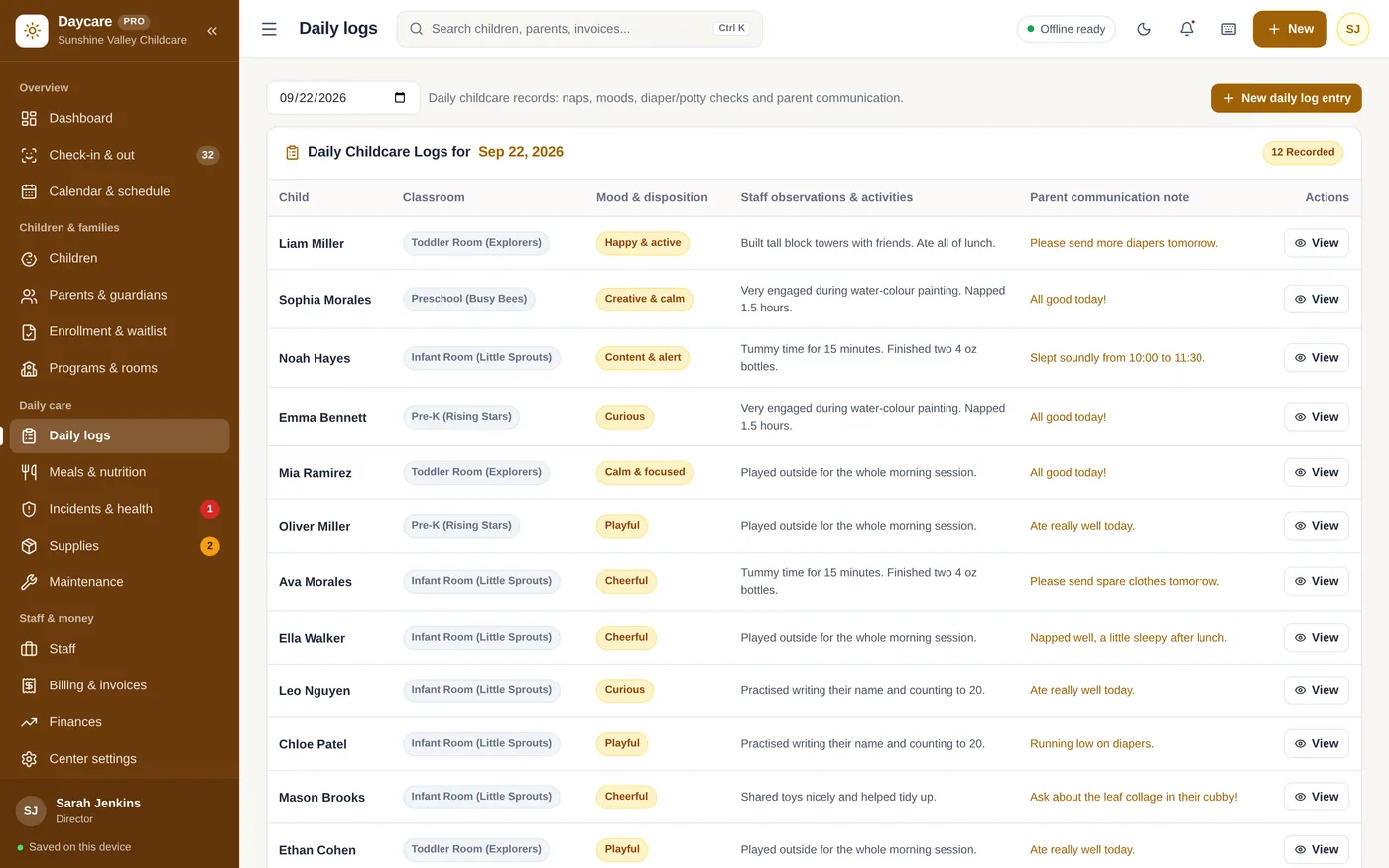Viewport: 1389px width, 868px height.
Task: View Emma Bennett's log entry
Action: [x=1317, y=417]
